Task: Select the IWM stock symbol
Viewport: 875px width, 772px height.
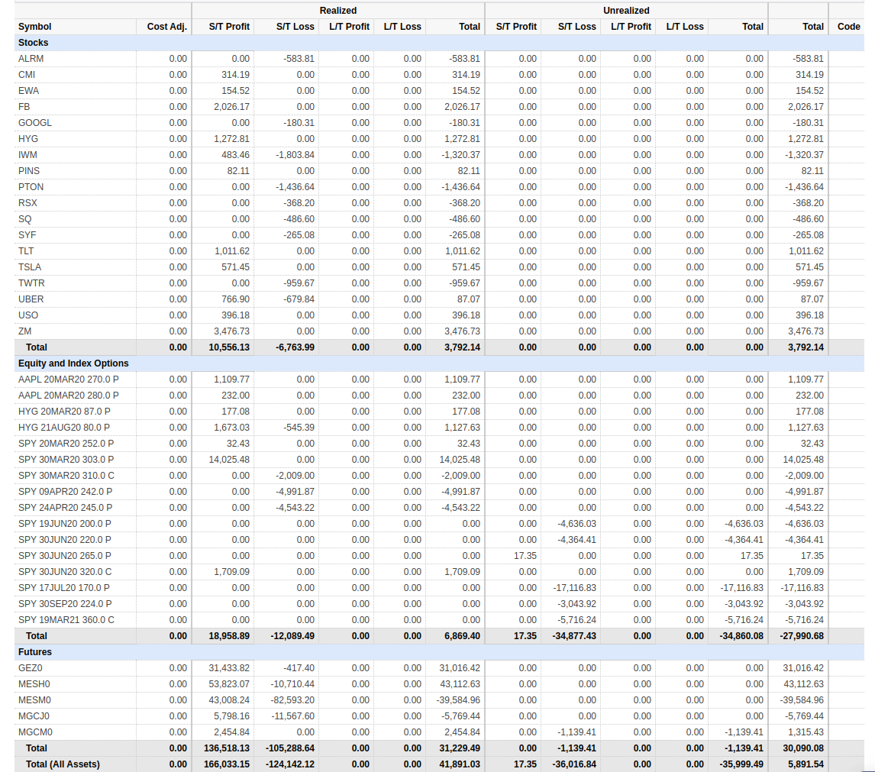Action: (27, 154)
